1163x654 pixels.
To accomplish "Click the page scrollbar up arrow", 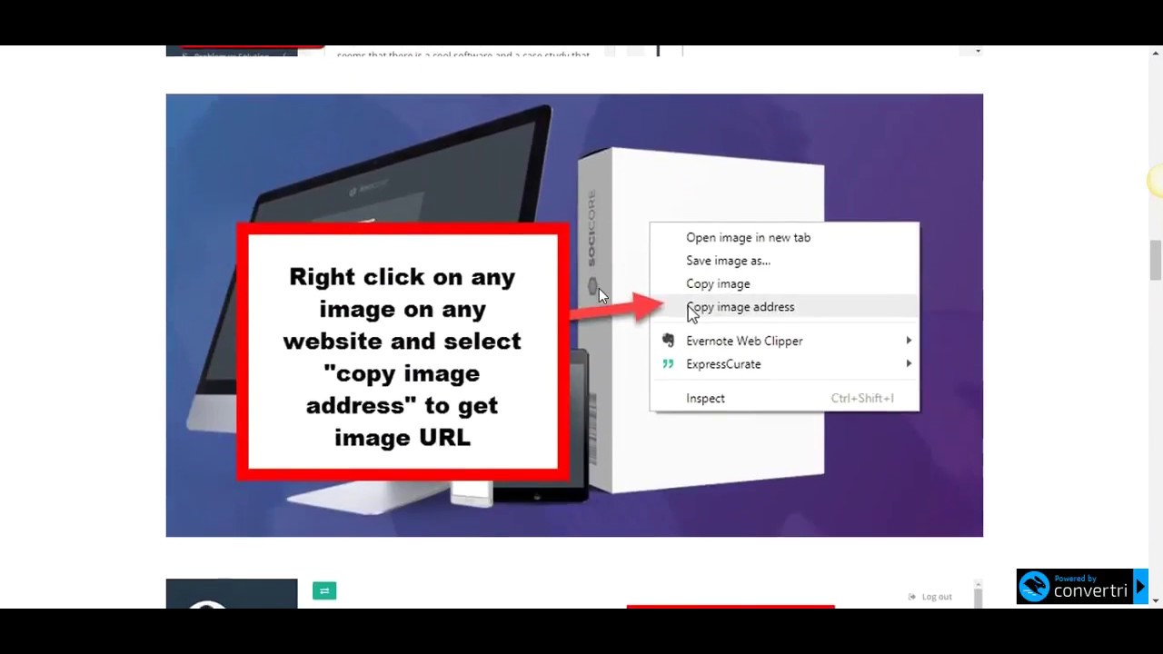I will [1155, 54].
